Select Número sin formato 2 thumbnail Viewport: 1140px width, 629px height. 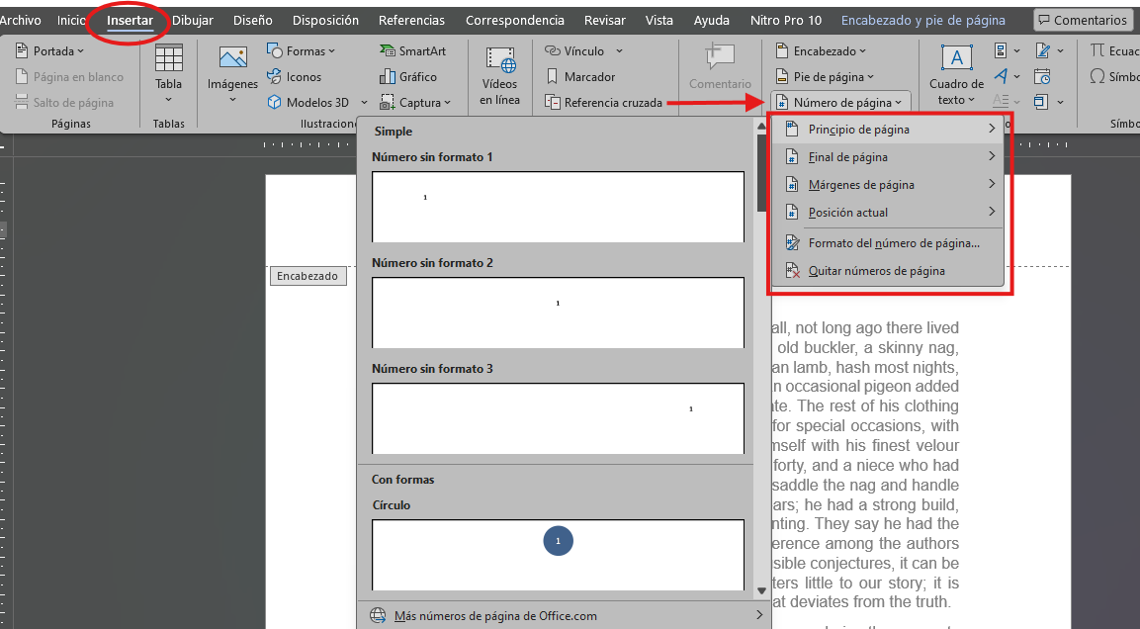(558, 313)
